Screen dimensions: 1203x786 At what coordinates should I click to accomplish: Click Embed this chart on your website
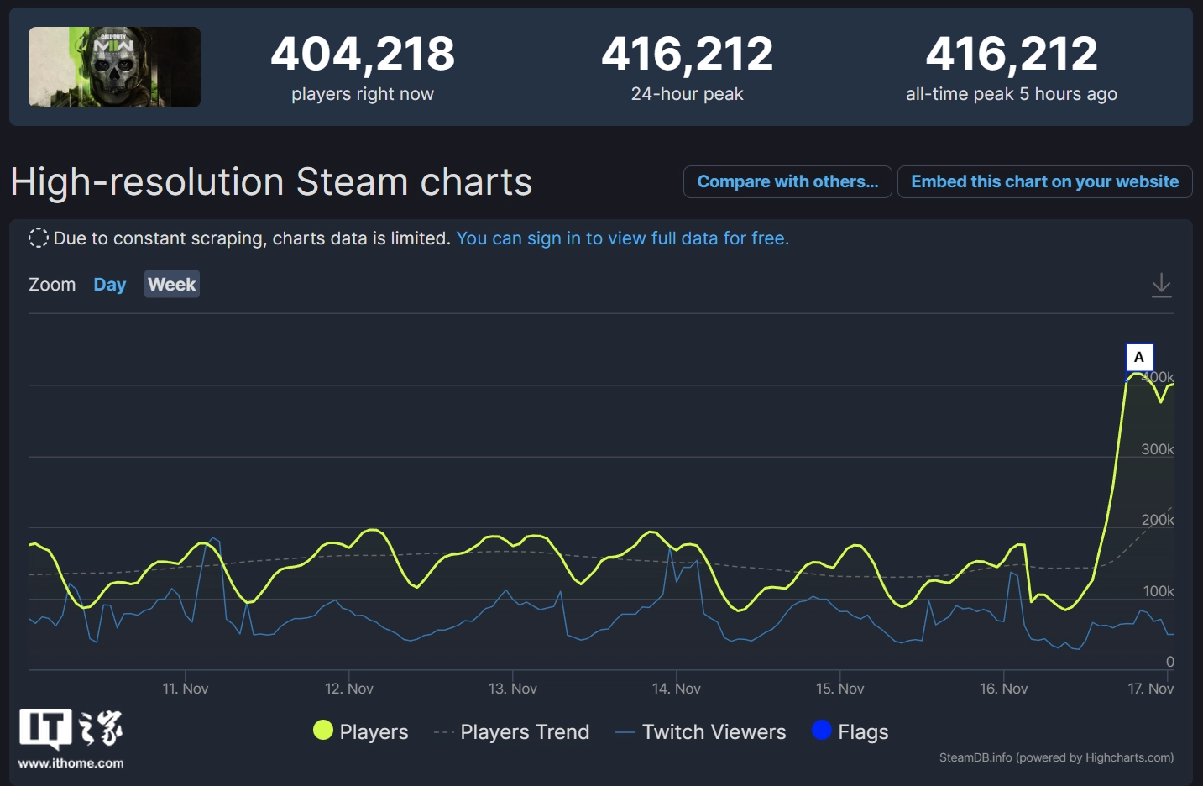pyautogui.click(x=1044, y=181)
